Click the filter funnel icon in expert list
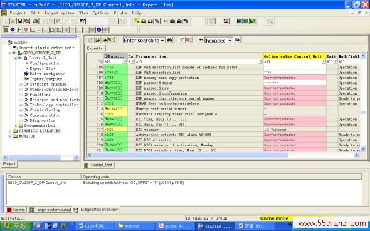Viewport: 370px width, 231px height. point(182,40)
